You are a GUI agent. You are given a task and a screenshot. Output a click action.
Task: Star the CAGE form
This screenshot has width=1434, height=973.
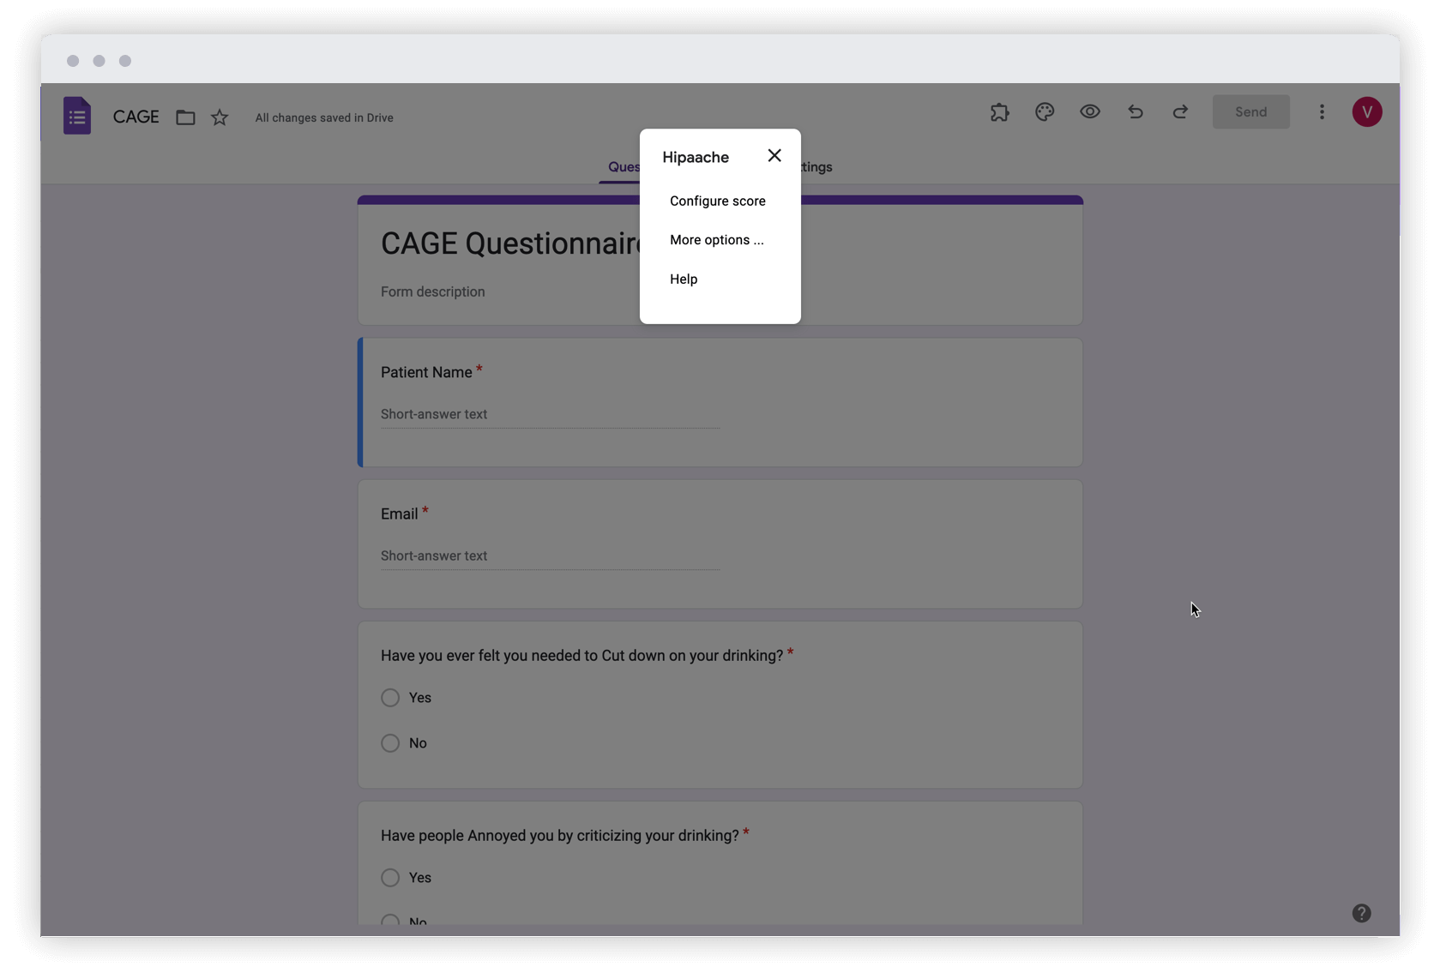click(x=220, y=117)
